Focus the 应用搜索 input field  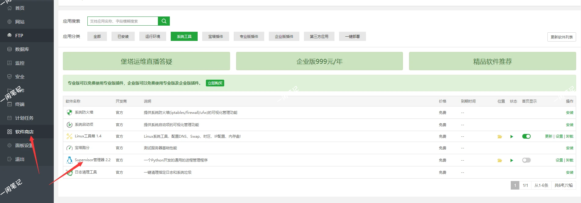pos(123,21)
